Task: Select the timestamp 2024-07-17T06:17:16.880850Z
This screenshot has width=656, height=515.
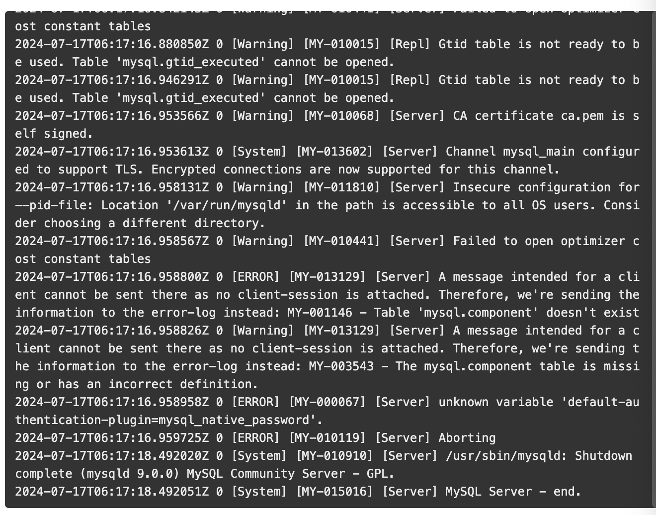Action: click(112, 44)
